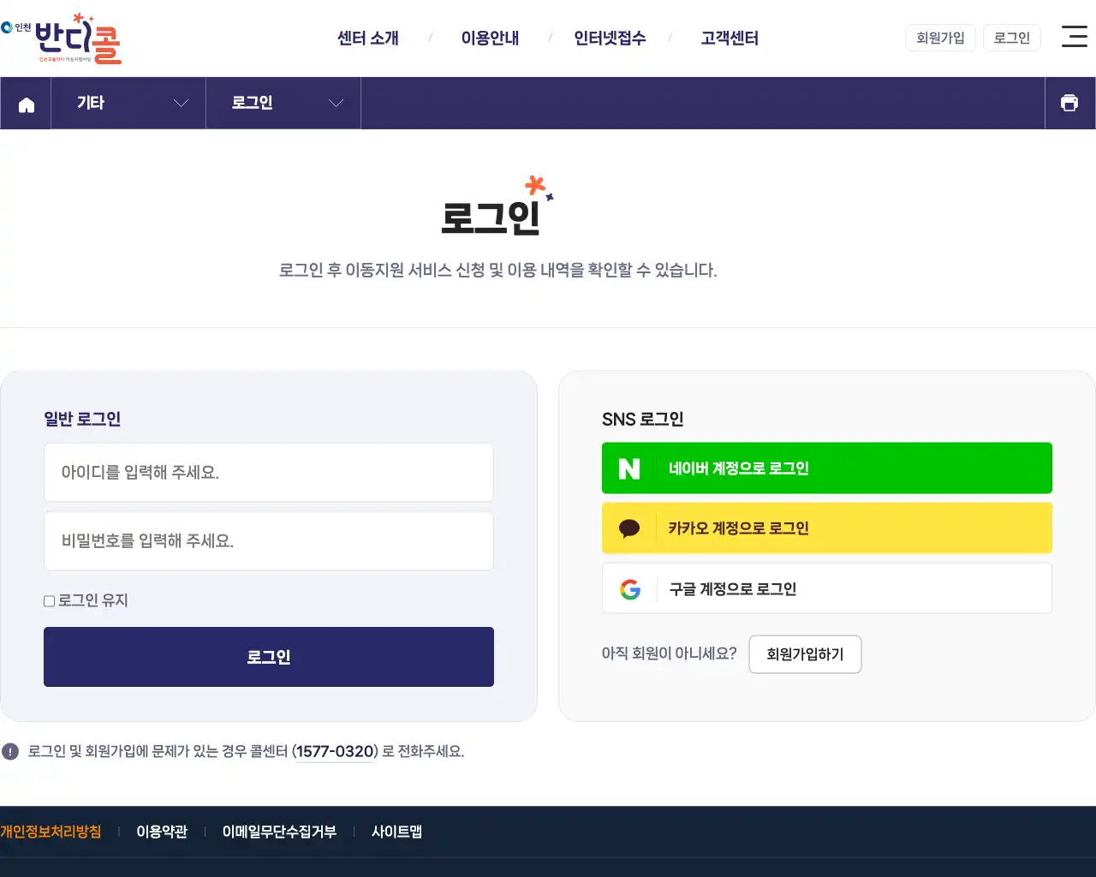This screenshot has width=1096, height=877.
Task: Click the SNS 로그인 heading text
Action: click(x=642, y=419)
